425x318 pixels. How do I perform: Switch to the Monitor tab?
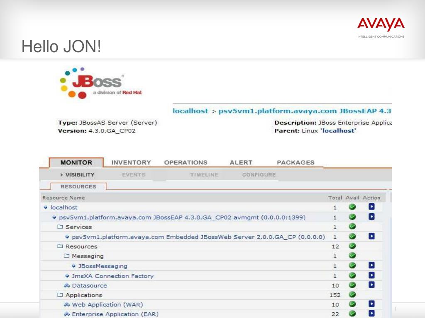click(76, 162)
